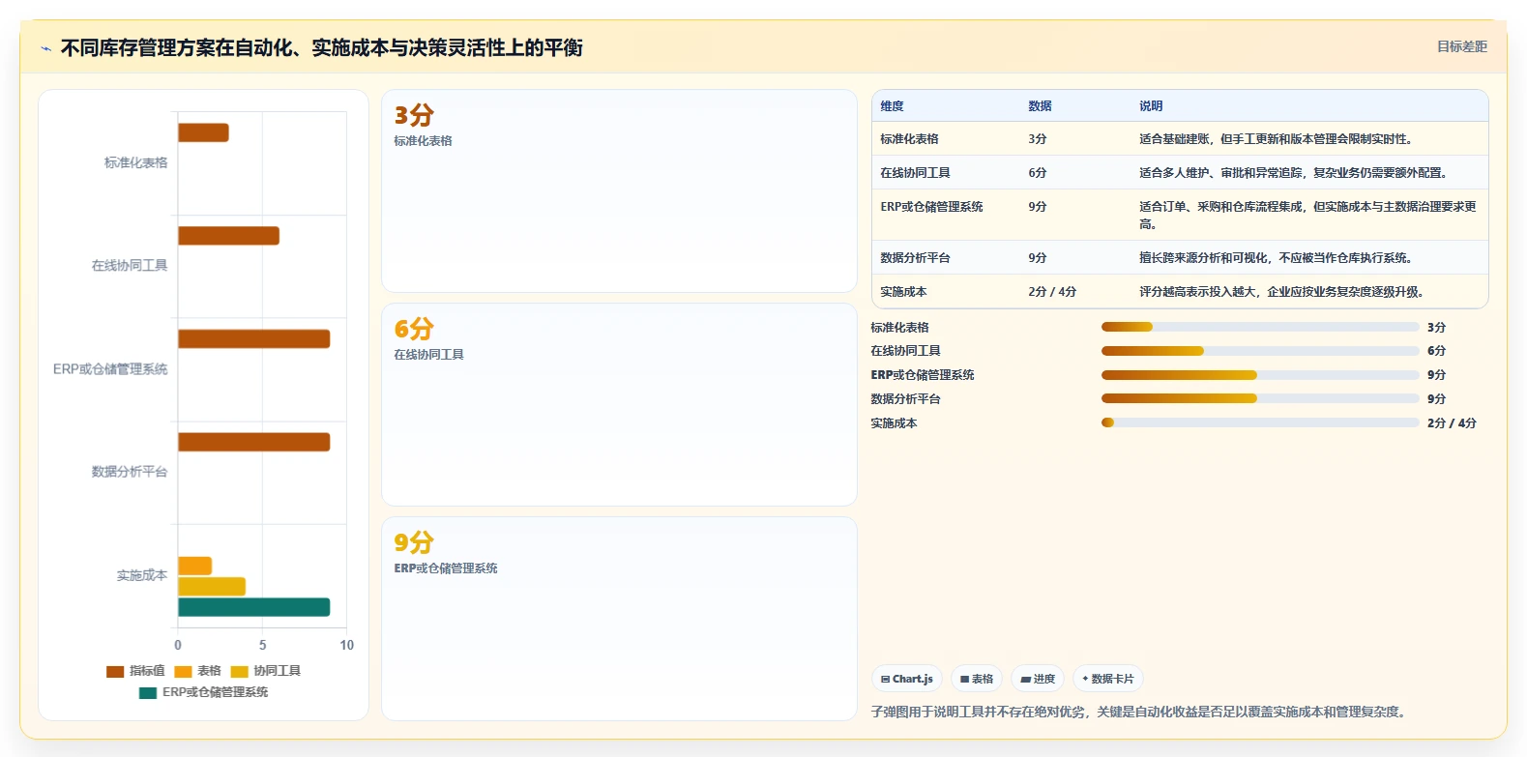Click the chart bar for 标准化表格
Screen dimensions: 1527x757
(x=203, y=132)
